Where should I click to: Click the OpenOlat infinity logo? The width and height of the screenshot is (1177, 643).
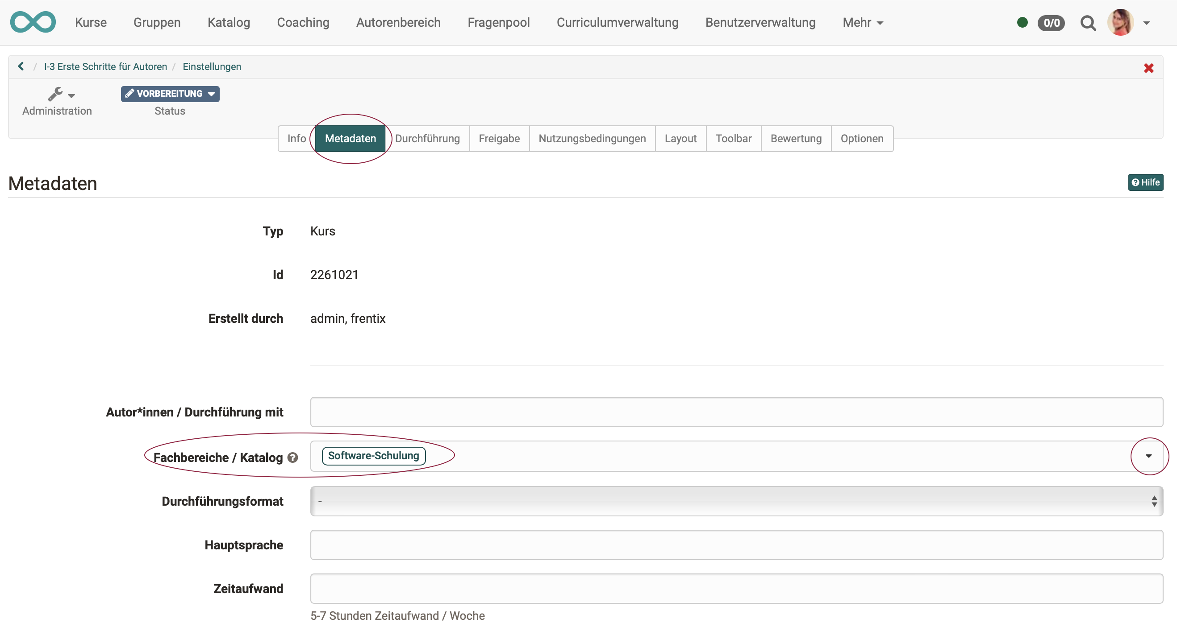pos(33,22)
